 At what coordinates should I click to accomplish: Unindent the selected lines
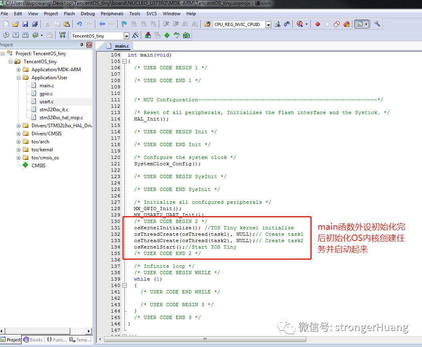point(176,24)
